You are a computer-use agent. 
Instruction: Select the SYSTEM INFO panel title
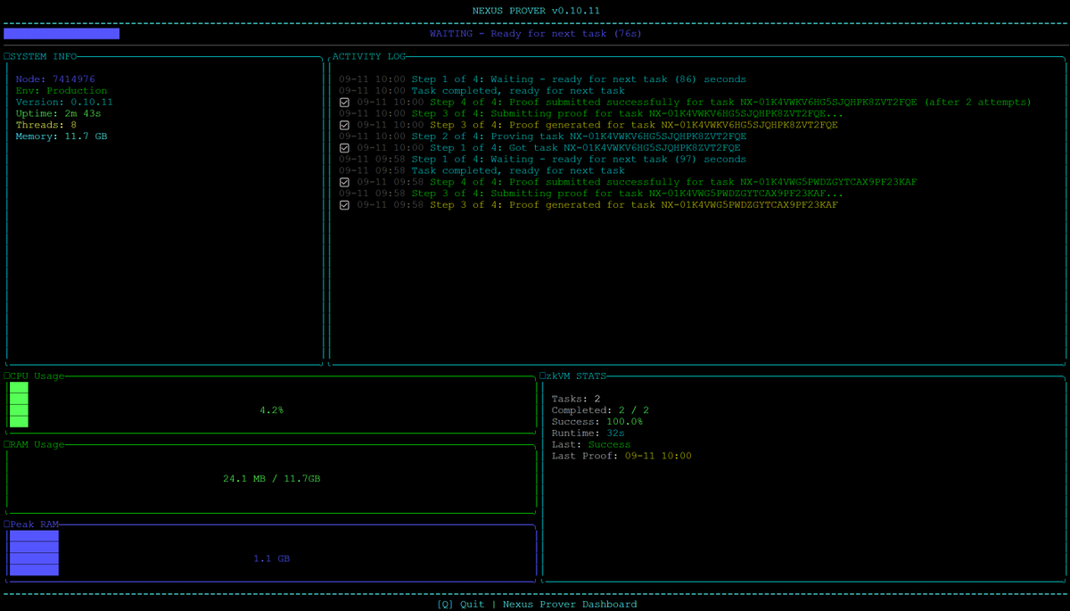pos(44,56)
